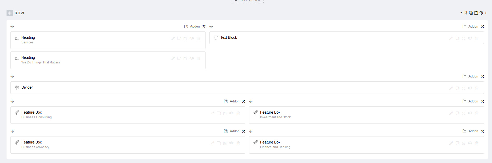Screen dimensions: 492x163
Task: Open row settings gear
Action: 481,13
